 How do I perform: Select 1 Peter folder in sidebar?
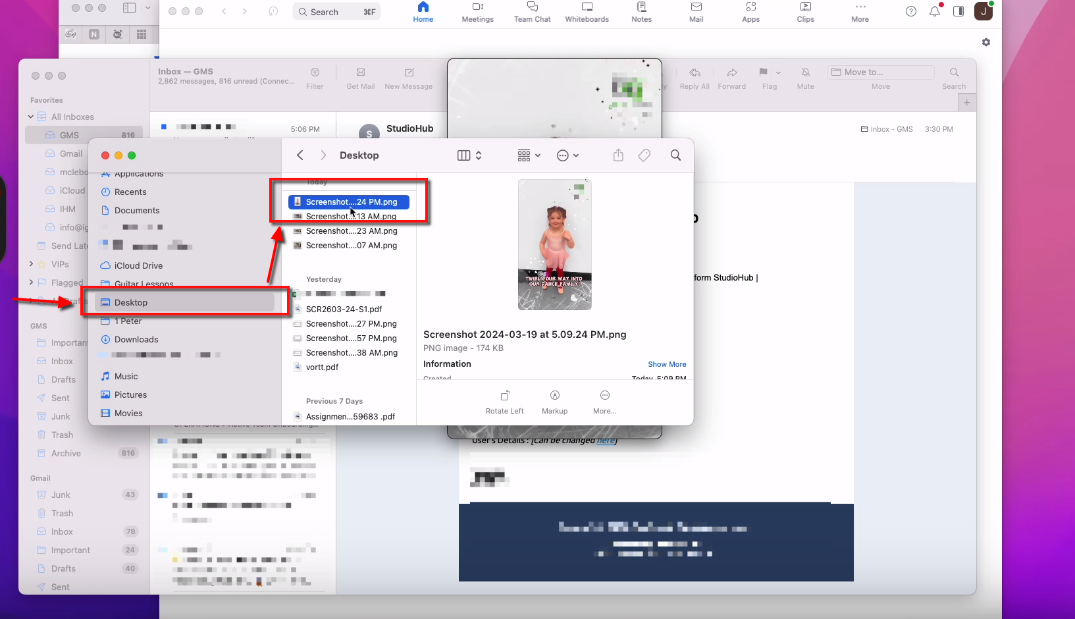click(x=128, y=321)
